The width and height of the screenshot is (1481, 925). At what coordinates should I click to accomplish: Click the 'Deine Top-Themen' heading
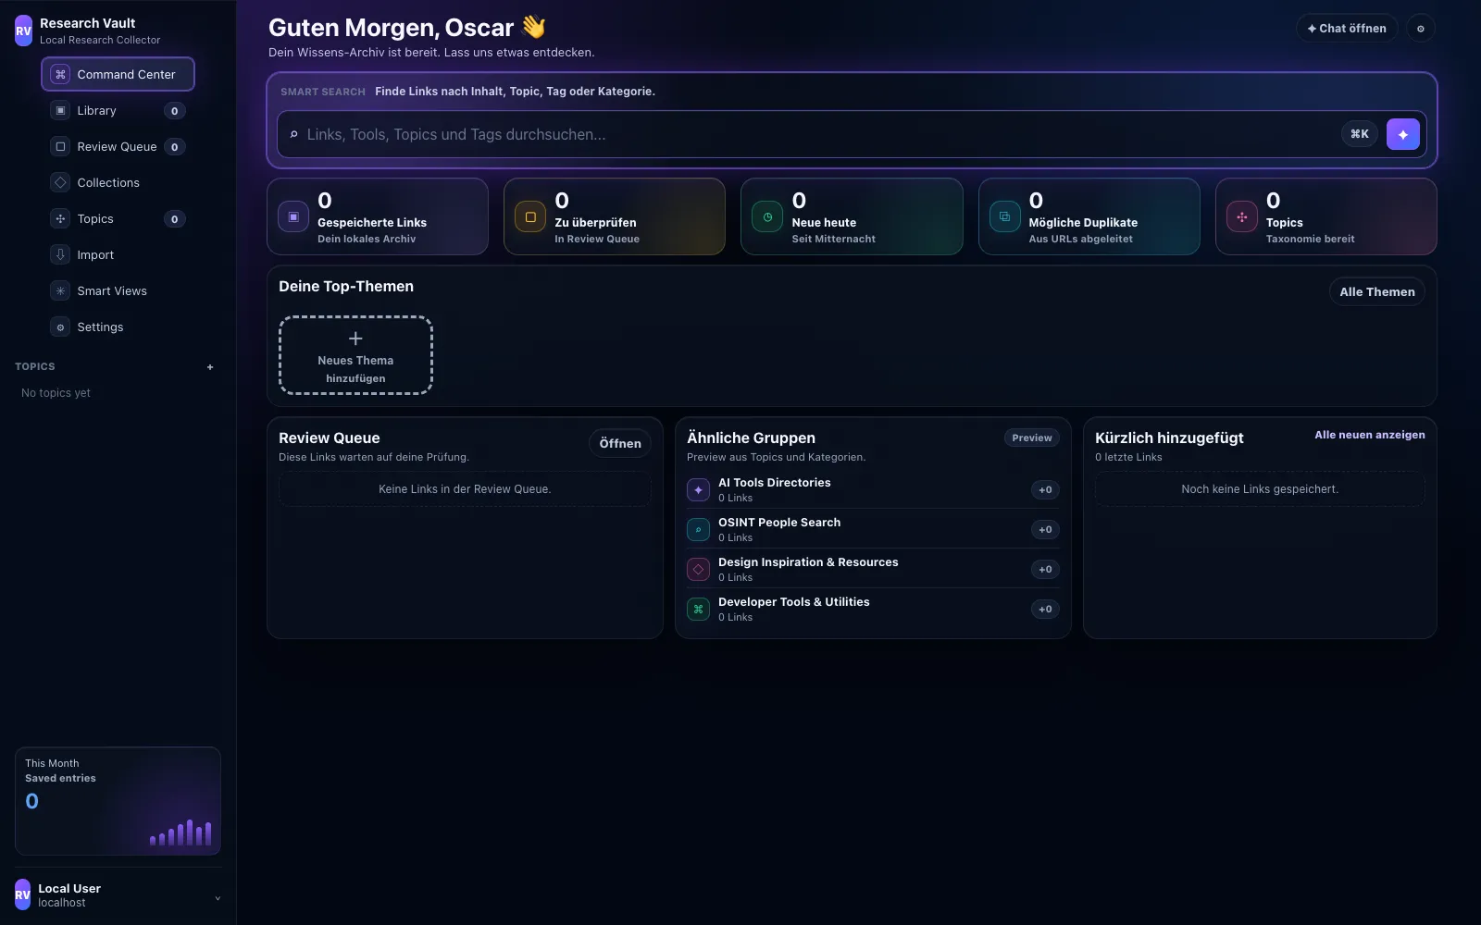pos(346,287)
